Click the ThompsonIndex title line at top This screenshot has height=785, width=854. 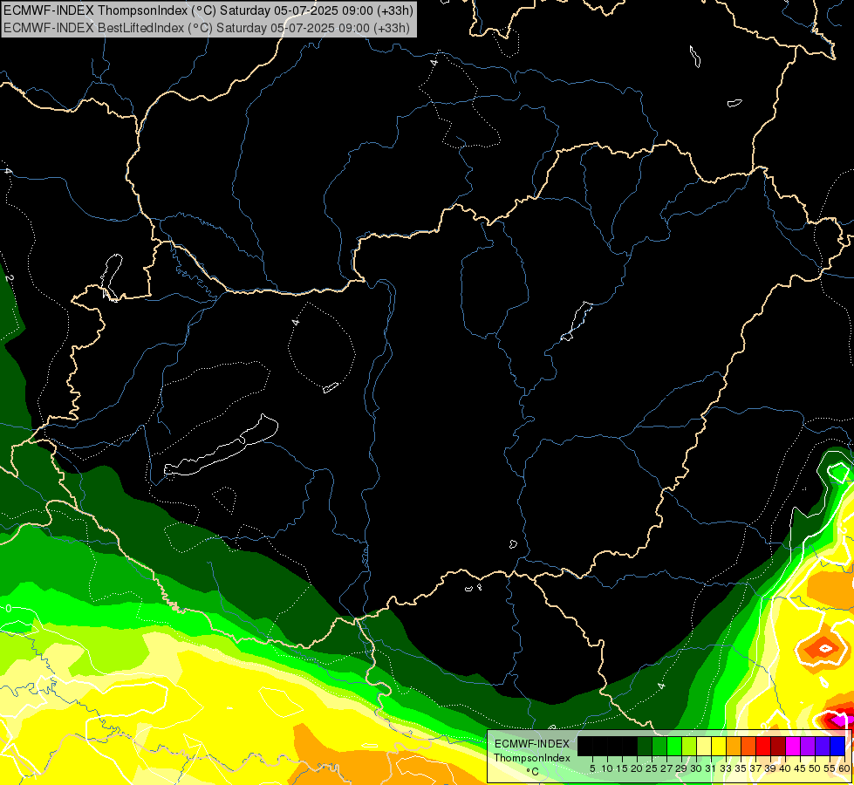[208, 10]
